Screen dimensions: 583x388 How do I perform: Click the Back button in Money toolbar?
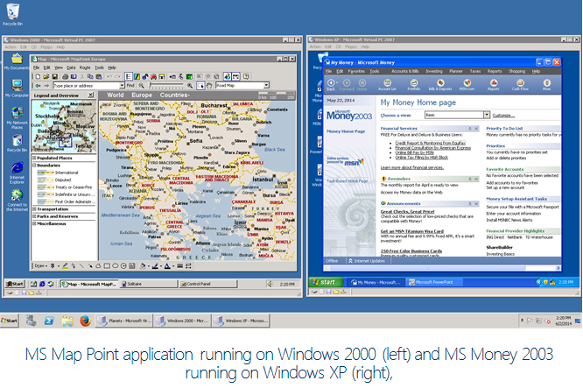[331, 85]
